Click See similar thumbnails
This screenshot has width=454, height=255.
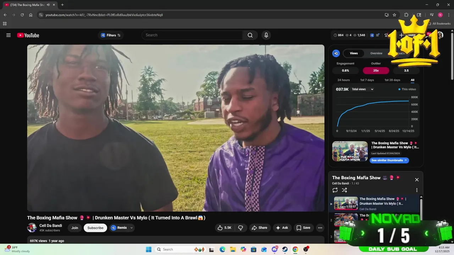click(x=389, y=160)
